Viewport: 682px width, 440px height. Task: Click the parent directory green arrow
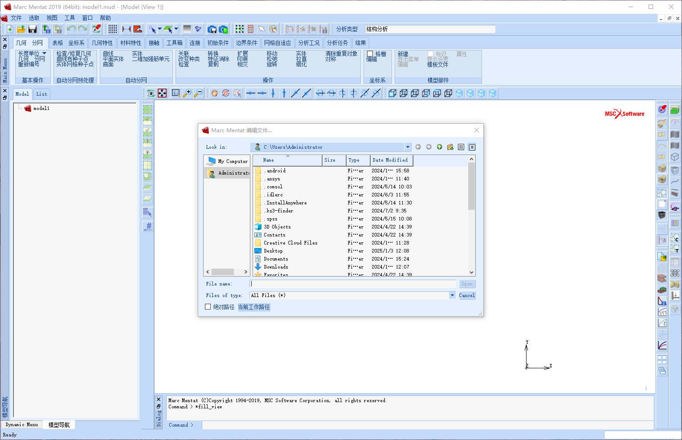click(x=439, y=147)
